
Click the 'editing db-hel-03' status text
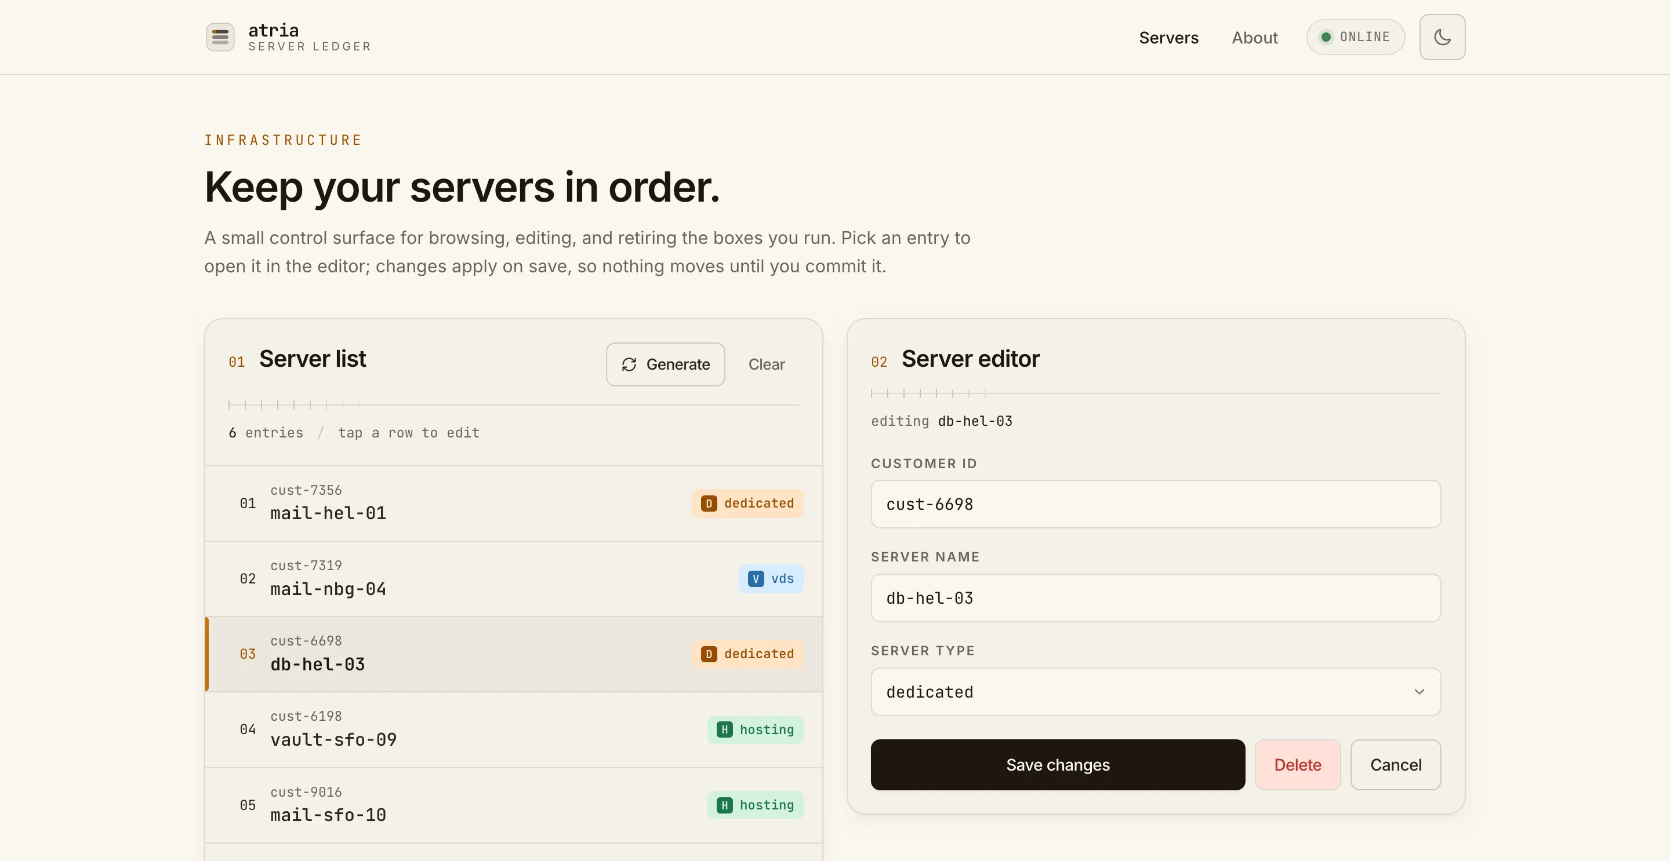(x=941, y=421)
